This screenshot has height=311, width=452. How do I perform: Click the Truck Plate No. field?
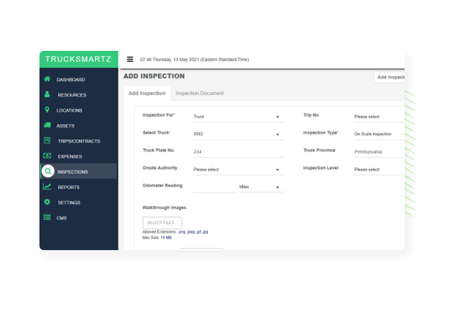238,152
